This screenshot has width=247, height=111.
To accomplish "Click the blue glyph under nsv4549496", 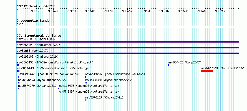I will point(85,77).
